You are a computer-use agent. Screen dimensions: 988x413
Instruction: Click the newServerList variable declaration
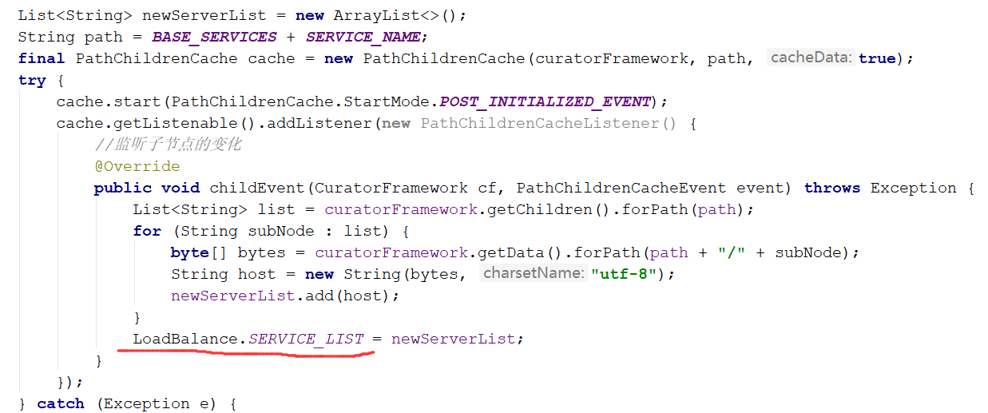[x=199, y=15]
